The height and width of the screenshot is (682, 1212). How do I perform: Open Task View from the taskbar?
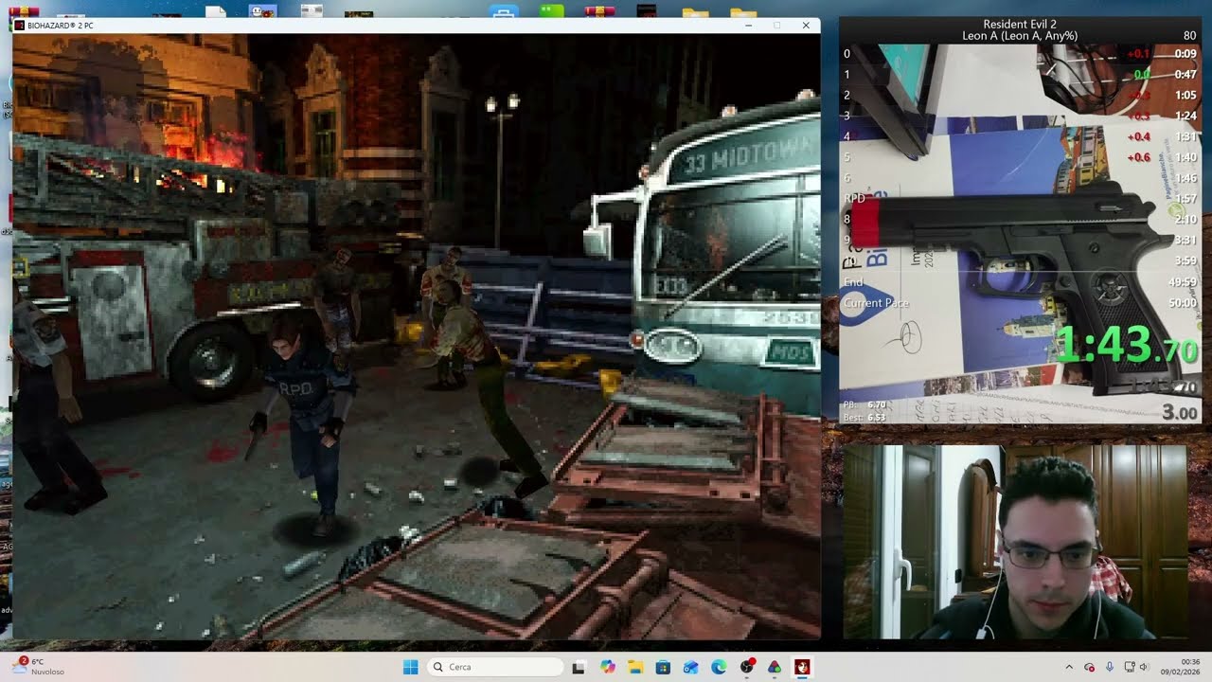pyautogui.click(x=579, y=667)
